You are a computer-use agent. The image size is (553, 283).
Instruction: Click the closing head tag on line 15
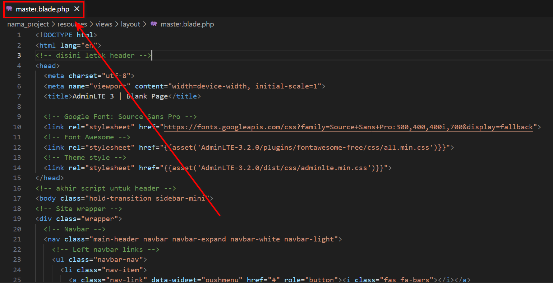50,178
